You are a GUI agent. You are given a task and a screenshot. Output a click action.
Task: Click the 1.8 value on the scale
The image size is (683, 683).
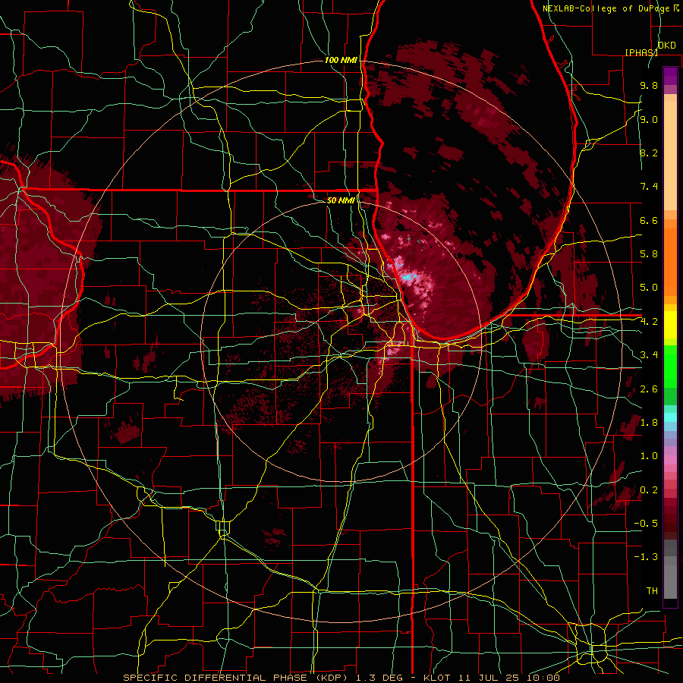point(649,423)
